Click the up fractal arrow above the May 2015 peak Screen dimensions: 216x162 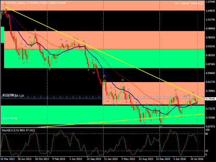(123, 79)
